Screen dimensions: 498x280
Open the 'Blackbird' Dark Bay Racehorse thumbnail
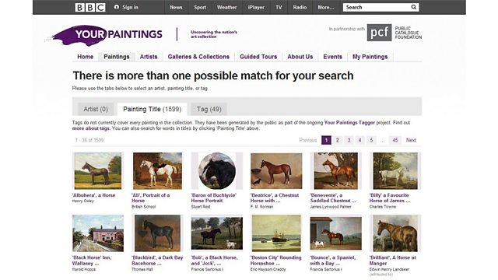click(157, 233)
